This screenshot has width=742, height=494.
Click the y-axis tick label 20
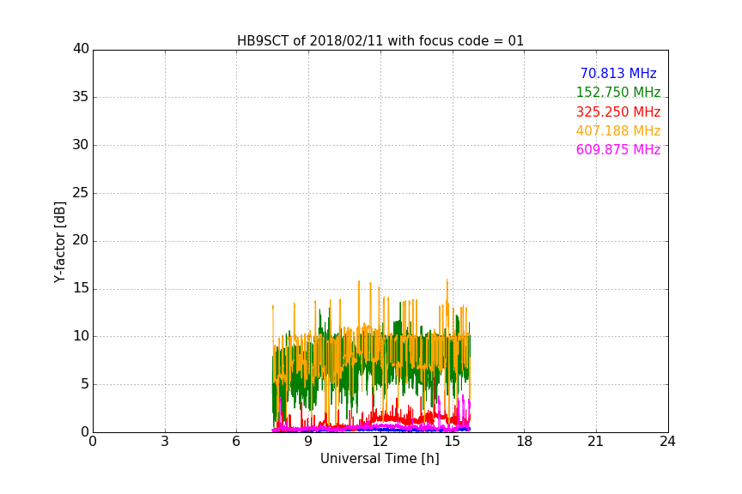81,240
